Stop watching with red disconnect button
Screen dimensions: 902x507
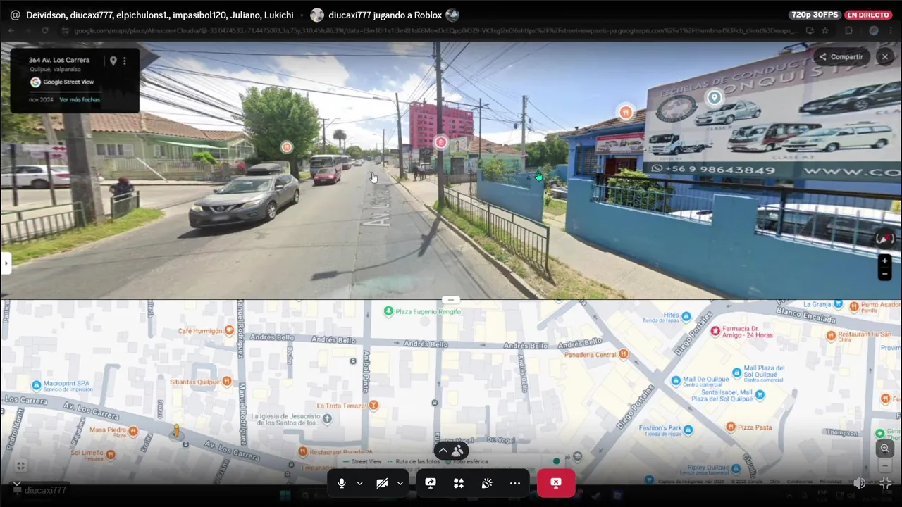556,483
